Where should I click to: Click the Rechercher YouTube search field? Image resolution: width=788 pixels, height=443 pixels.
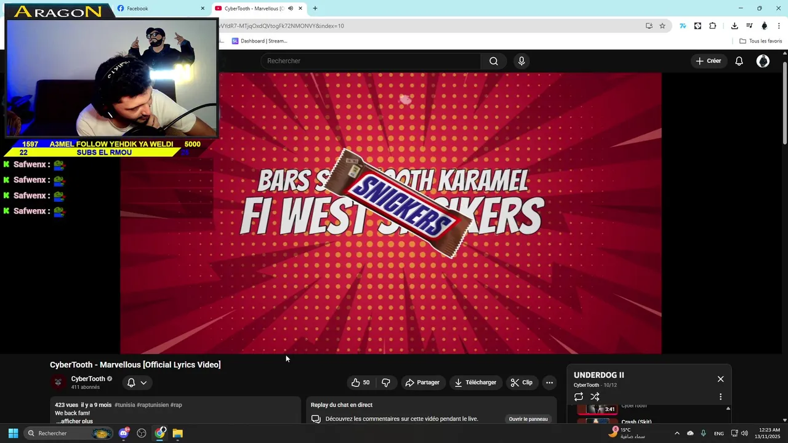click(x=371, y=61)
